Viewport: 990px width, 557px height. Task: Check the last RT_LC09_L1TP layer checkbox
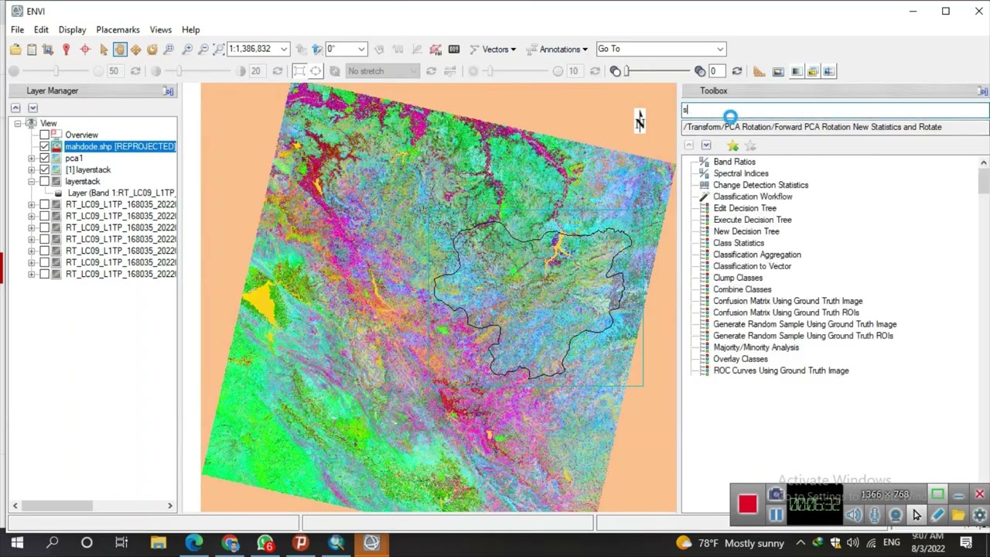(x=45, y=275)
